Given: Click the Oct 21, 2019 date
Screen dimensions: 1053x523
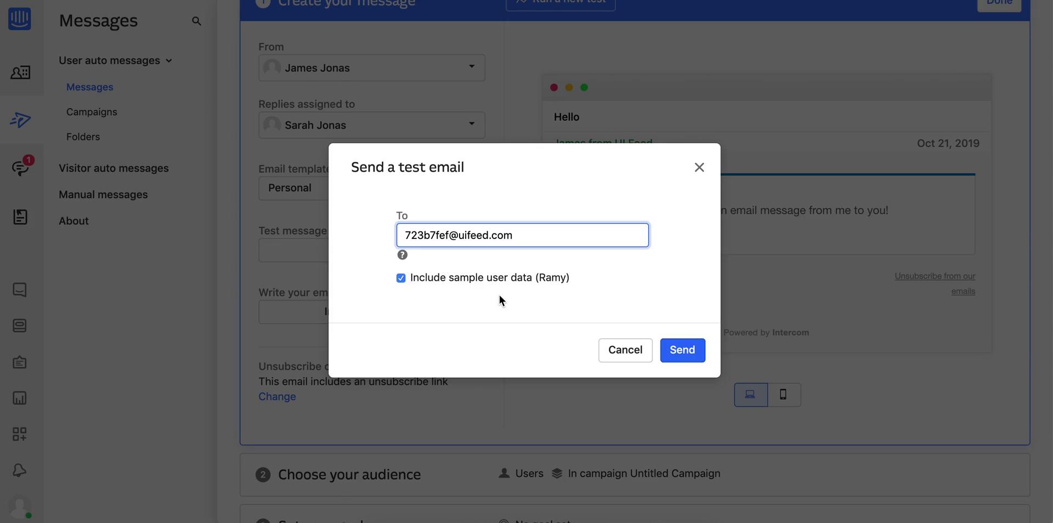Looking at the screenshot, I should click(948, 144).
